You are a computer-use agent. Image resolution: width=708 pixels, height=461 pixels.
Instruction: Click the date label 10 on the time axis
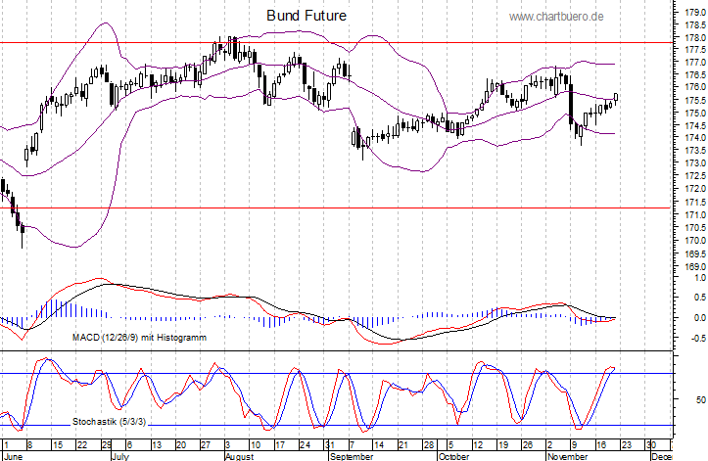256,445
